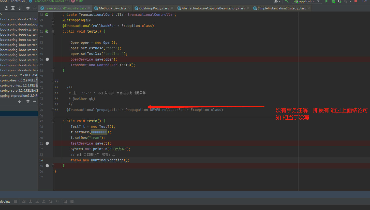Viewport: 370px width, 210px height.
Task: Click Run to Cursor debugger icon
Action: point(57,201)
